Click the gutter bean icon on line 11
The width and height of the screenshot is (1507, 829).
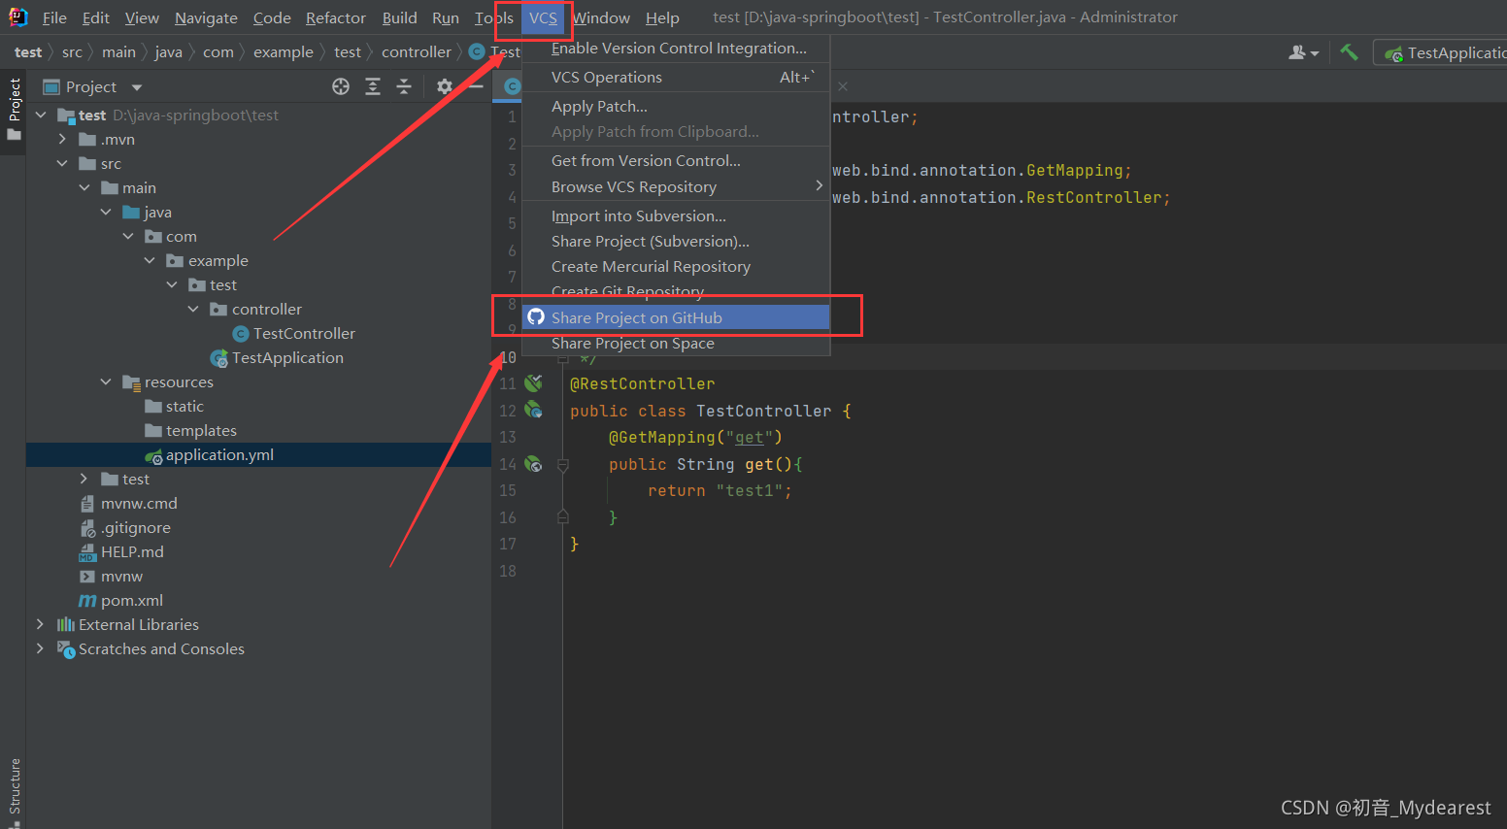[533, 383]
